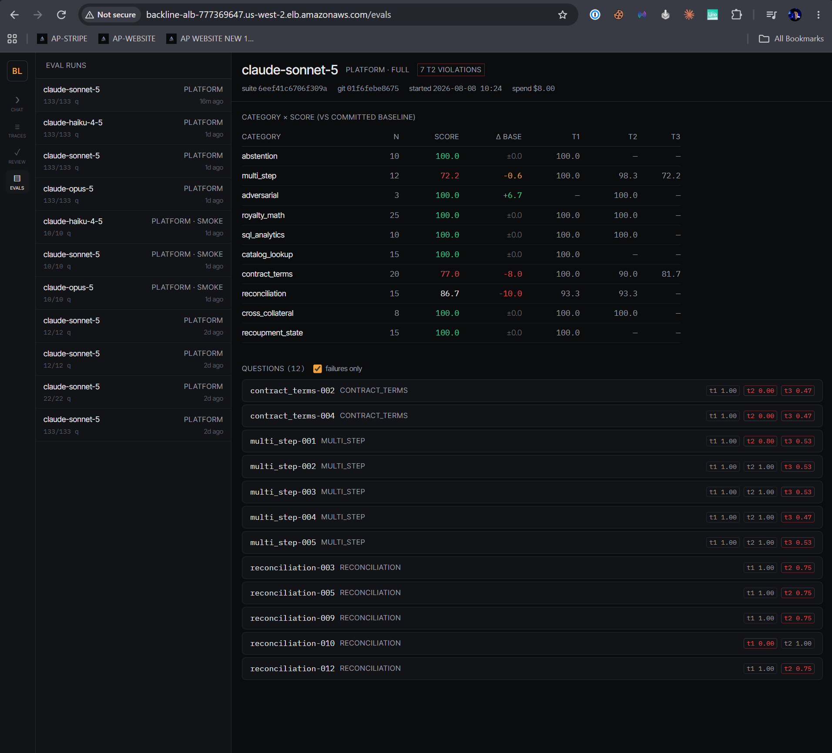The image size is (832, 753).
Task: Click the t3 0.47 badge on multi_step-004
Action: click(798, 517)
